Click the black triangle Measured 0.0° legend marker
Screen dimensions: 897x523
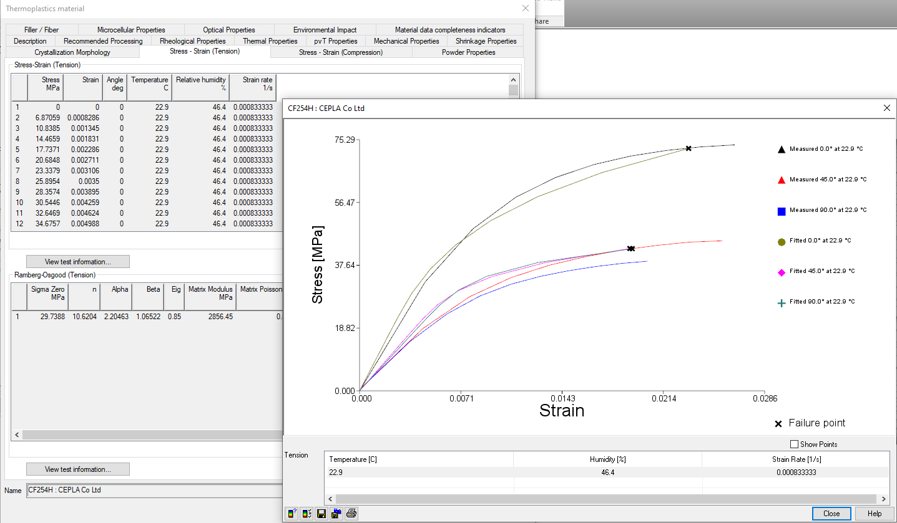point(781,150)
